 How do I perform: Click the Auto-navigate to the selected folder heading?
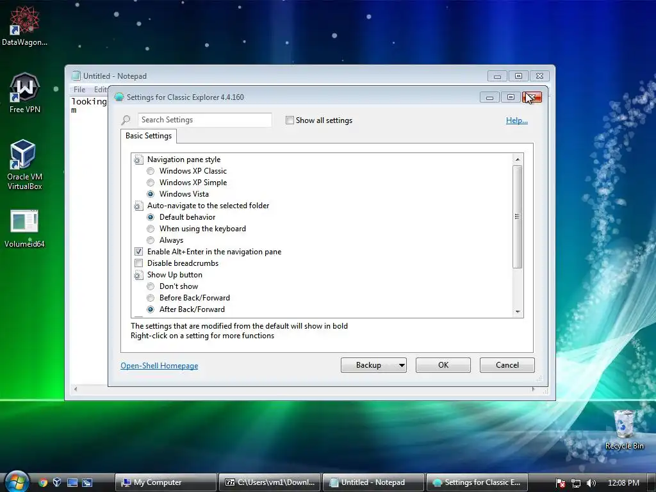pyautogui.click(x=208, y=206)
